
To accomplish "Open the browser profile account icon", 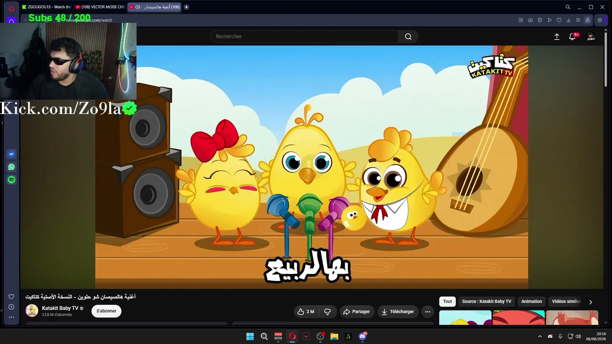I will [x=588, y=20].
